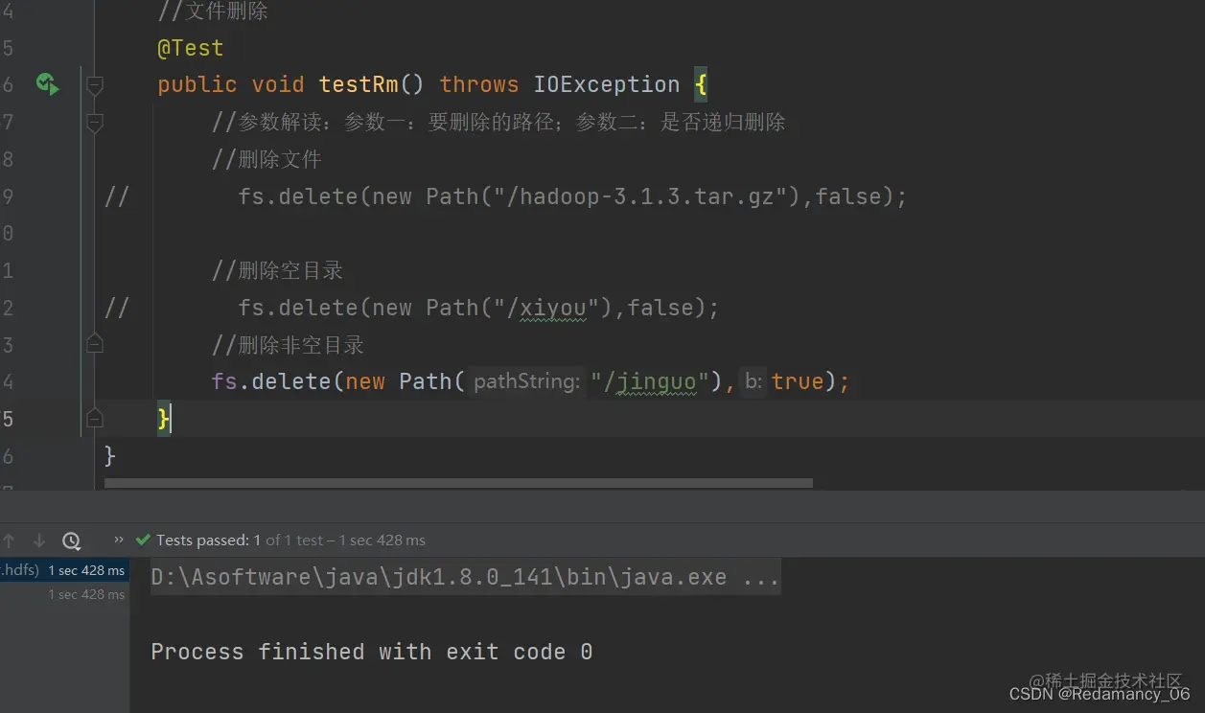This screenshot has width=1205, height=713.
Task: Toggle fold end marker at method closing brace
Action: pyautogui.click(x=94, y=418)
